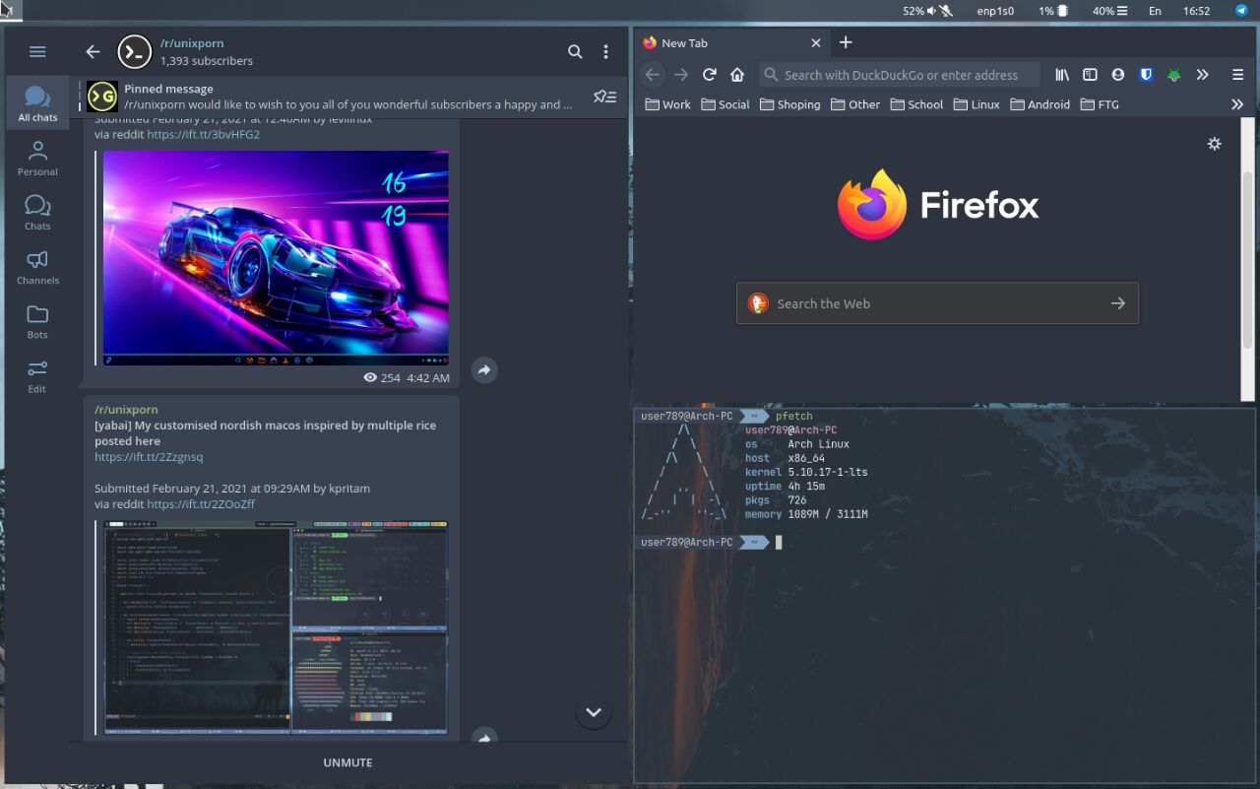The height and width of the screenshot is (789, 1260).
Task: Open the /r/unixporn channel avatar
Action: (x=135, y=51)
